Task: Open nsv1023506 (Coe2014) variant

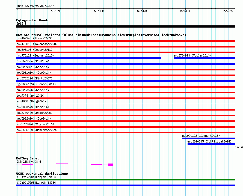Action: (33, 61)
